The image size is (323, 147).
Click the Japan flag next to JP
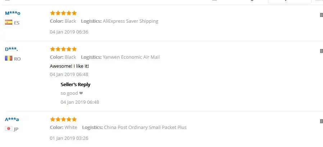[9, 129]
